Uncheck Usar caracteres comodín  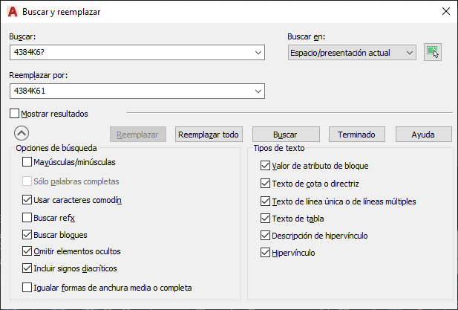click(27, 200)
